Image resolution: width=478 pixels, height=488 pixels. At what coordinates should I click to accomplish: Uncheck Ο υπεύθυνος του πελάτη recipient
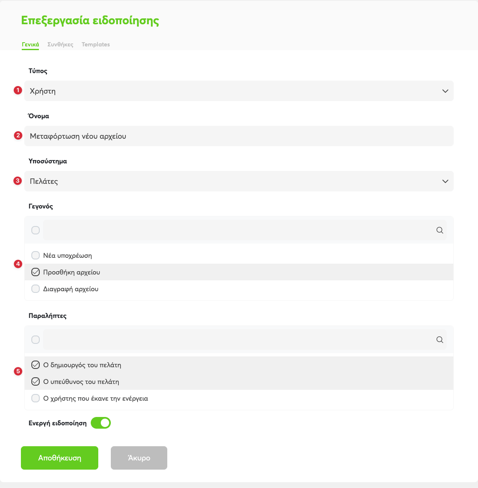pos(36,381)
